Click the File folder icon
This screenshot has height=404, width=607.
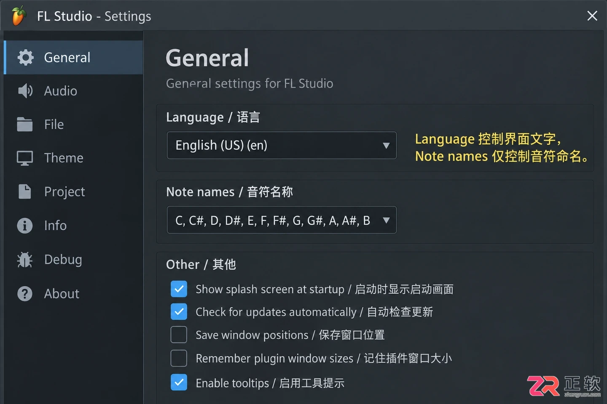(25, 125)
